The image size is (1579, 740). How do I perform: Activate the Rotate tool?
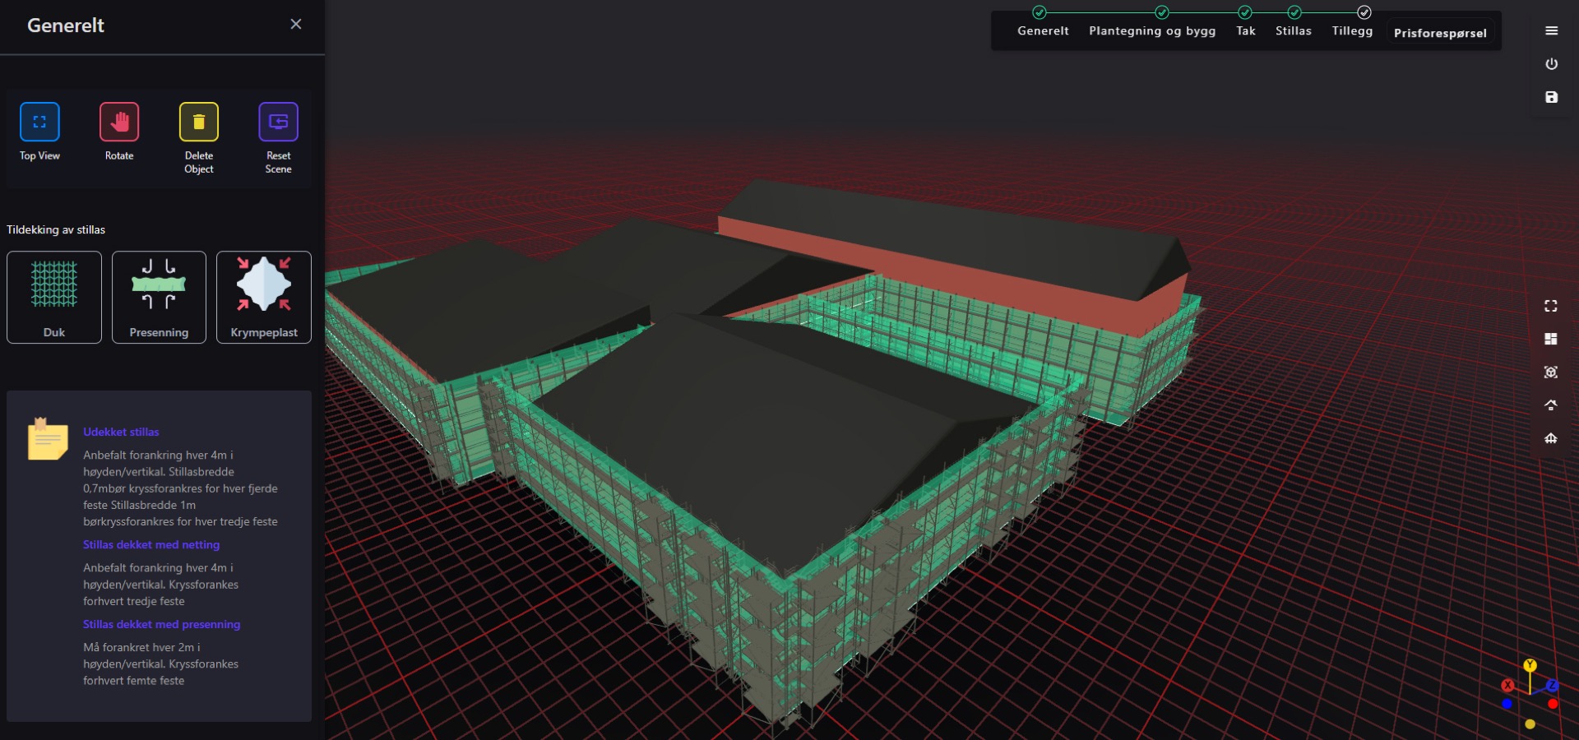[x=118, y=123]
